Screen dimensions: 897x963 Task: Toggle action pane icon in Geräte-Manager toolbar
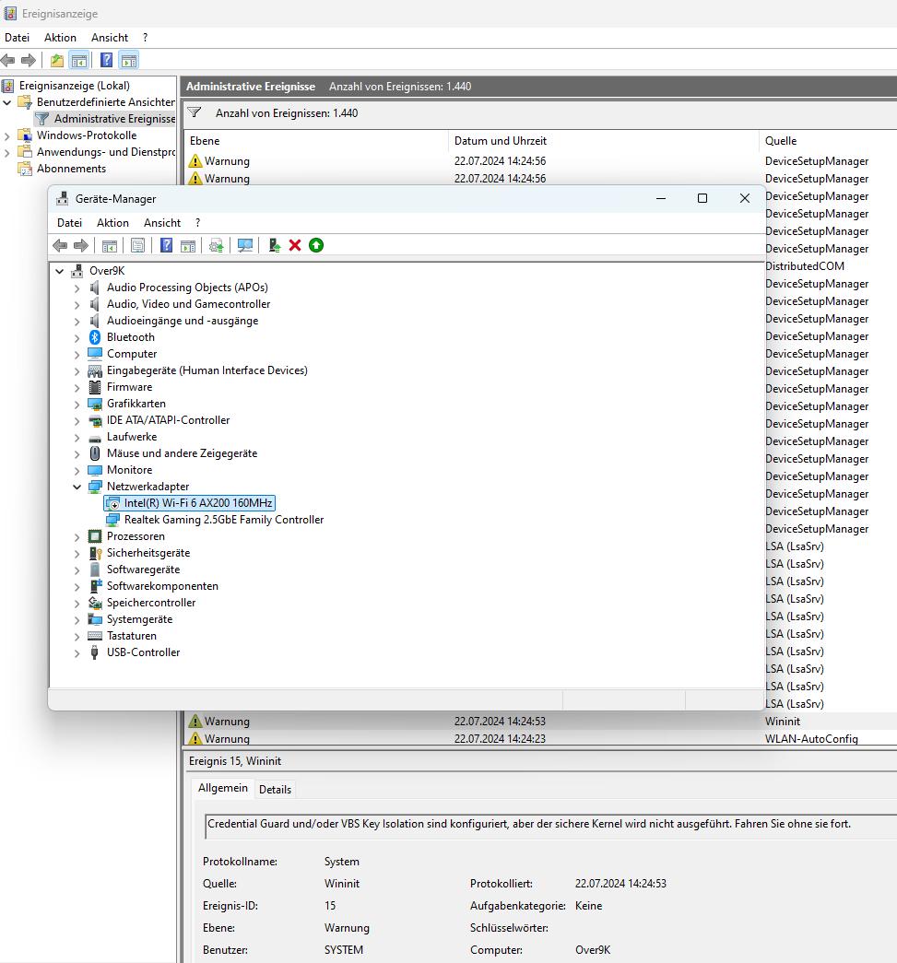point(188,246)
